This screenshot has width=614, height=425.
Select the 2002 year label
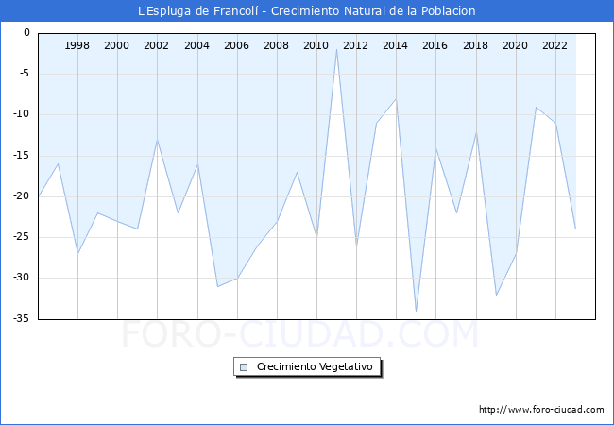tap(156, 45)
